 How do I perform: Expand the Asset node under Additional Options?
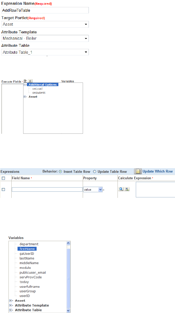tap(25, 97)
